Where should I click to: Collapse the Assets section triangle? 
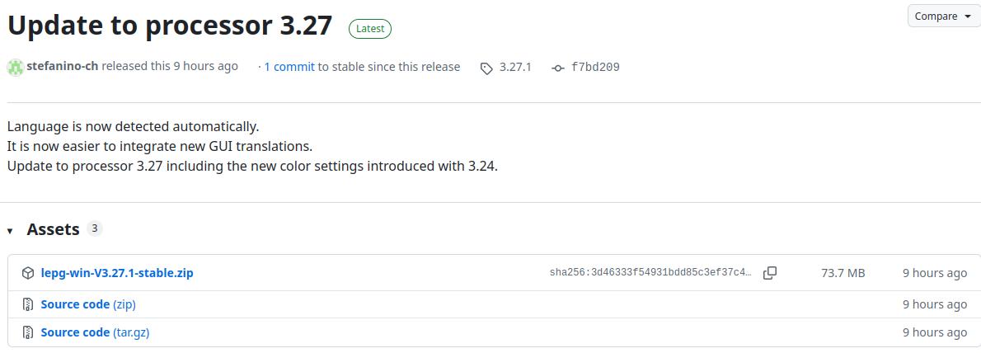point(11,231)
